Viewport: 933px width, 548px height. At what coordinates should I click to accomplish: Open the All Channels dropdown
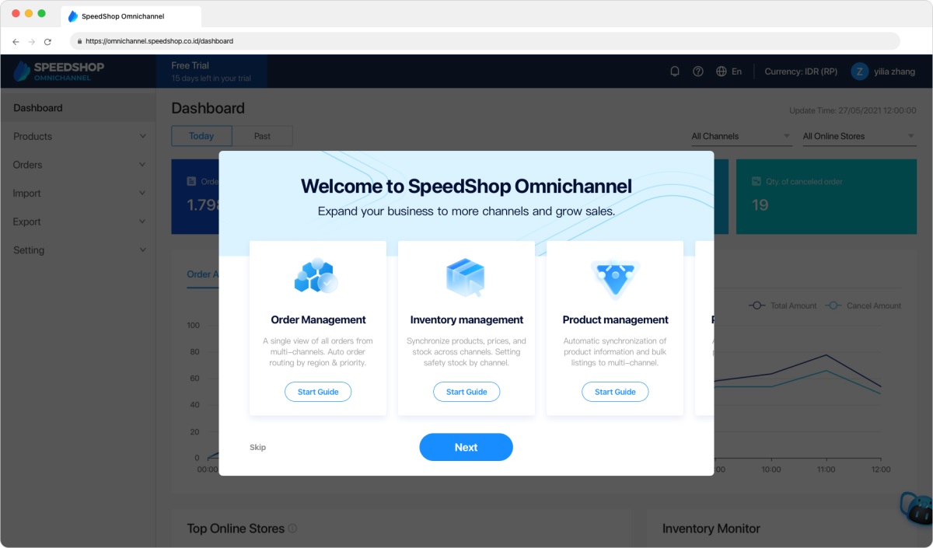[741, 137]
